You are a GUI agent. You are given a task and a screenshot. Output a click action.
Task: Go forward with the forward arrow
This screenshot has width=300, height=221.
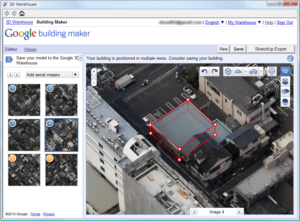coord(14,13)
